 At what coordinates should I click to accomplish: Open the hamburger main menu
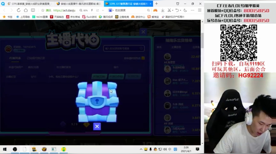coord(200,10)
